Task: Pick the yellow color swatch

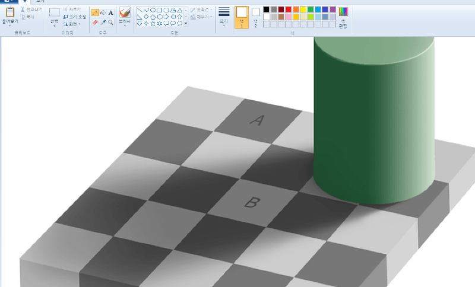Action: click(x=303, y=9)
